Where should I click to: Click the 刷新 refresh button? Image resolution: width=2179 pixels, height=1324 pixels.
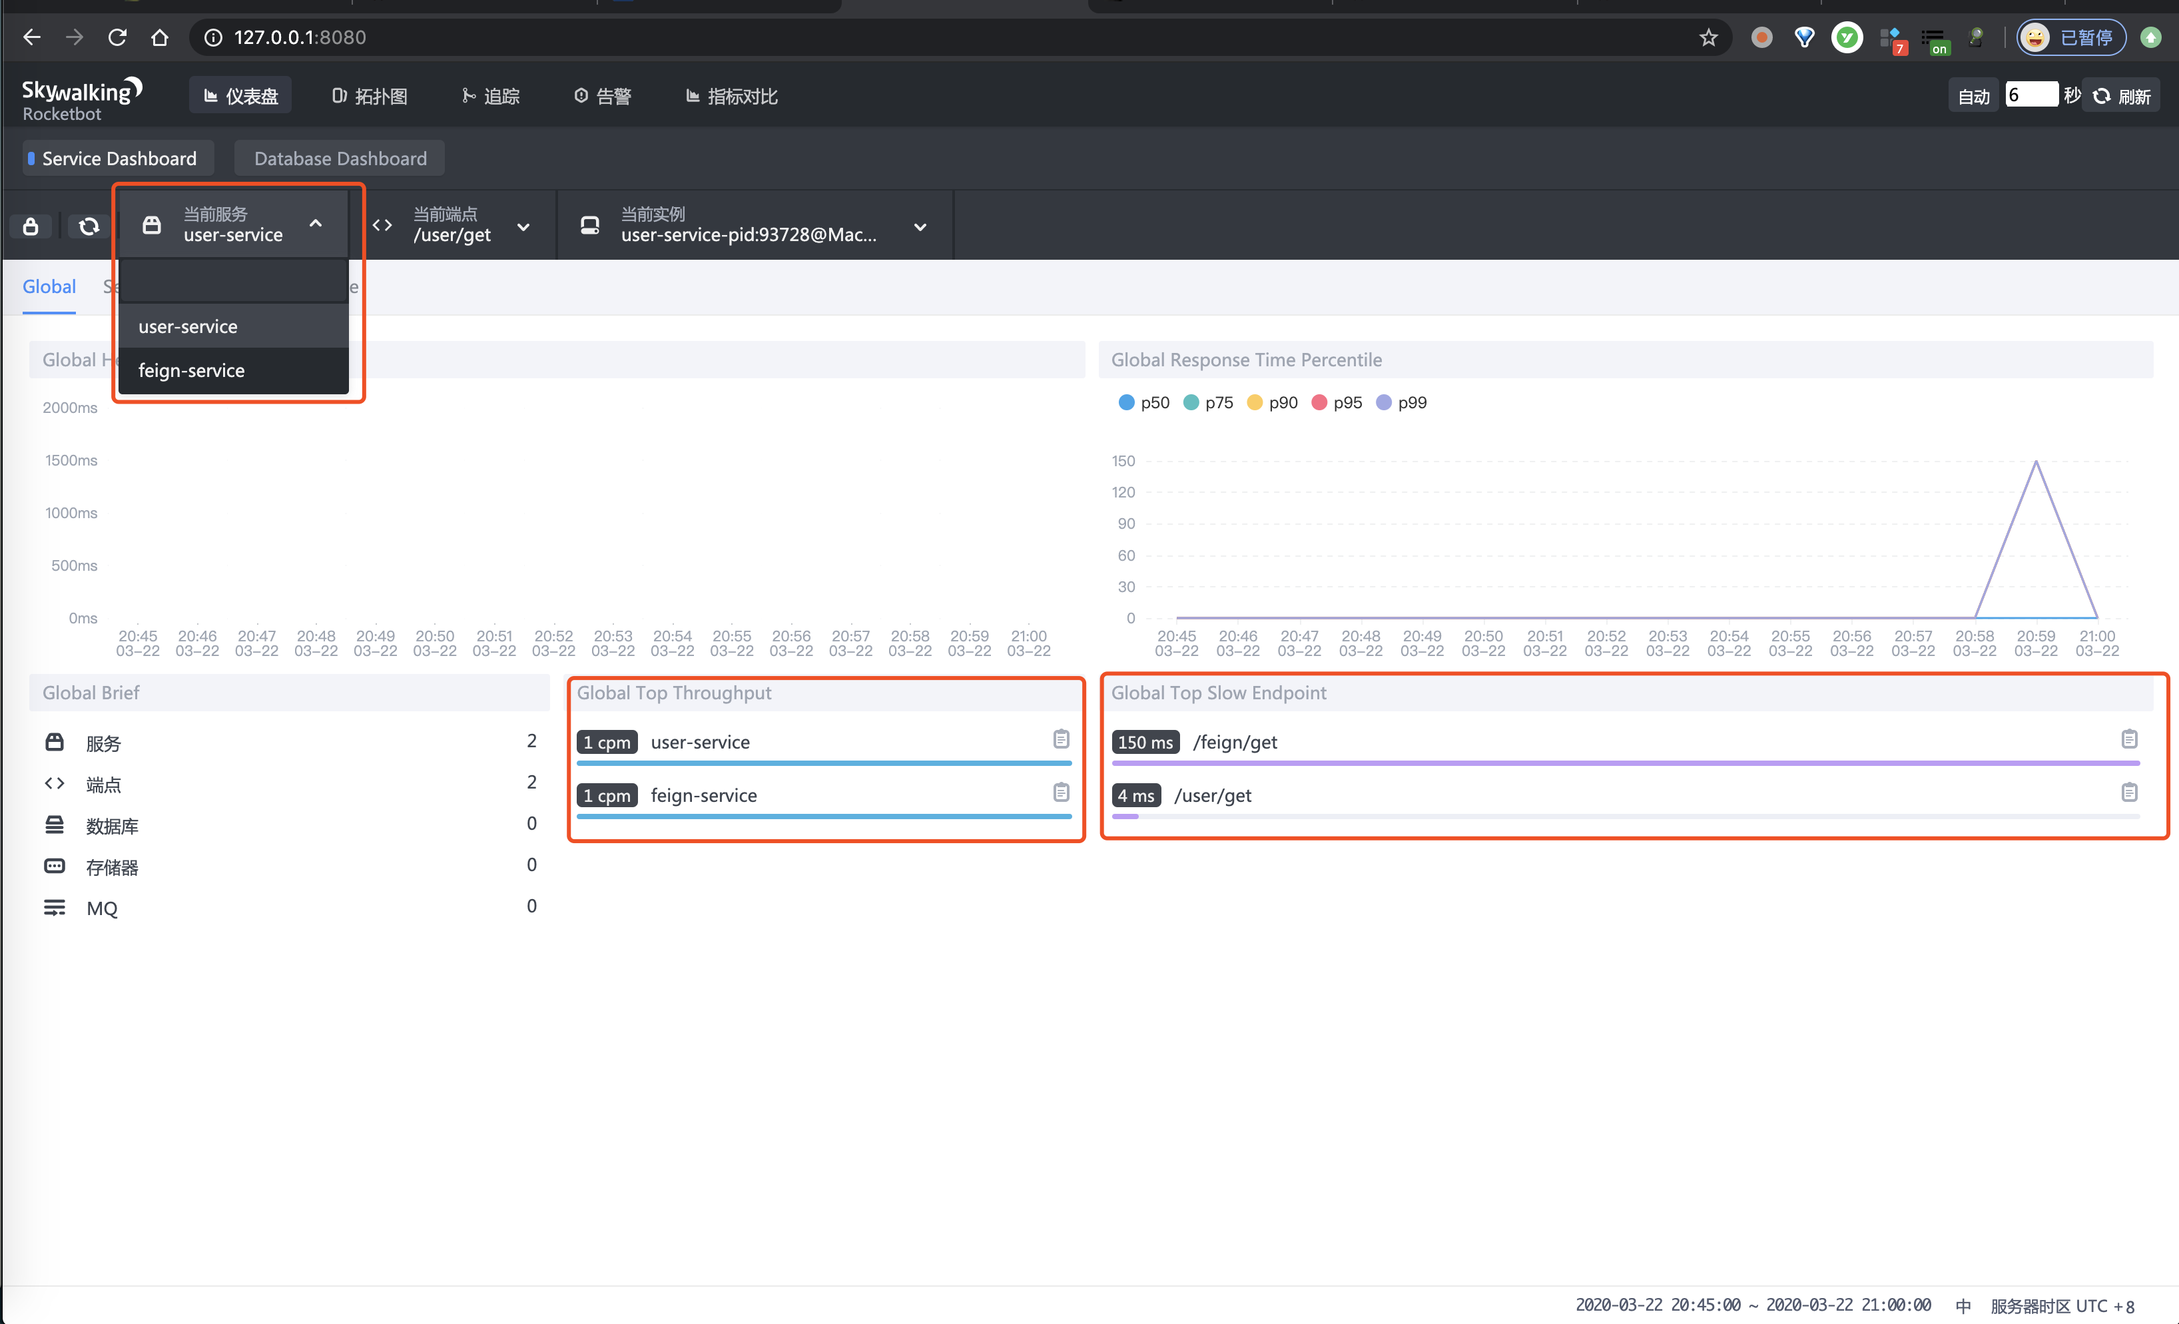pyautogui.click(x=2122, y=95)
